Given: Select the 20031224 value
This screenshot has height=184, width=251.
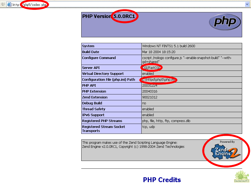Looking at the screenshot, I should [150, 86].
